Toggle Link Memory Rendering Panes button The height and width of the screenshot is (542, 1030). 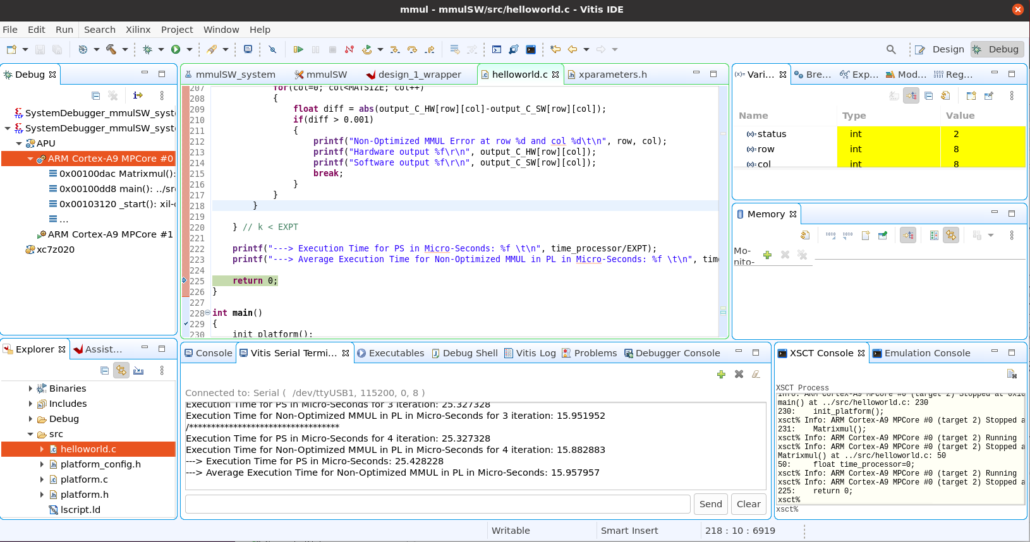950,235
